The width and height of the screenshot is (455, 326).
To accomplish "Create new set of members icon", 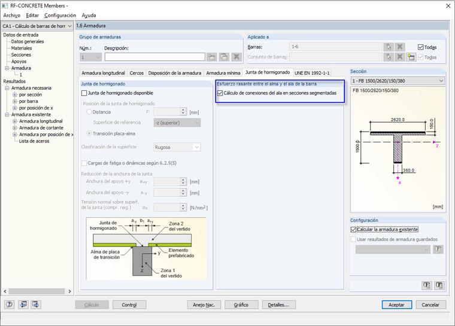I will (x=411, y=57).
